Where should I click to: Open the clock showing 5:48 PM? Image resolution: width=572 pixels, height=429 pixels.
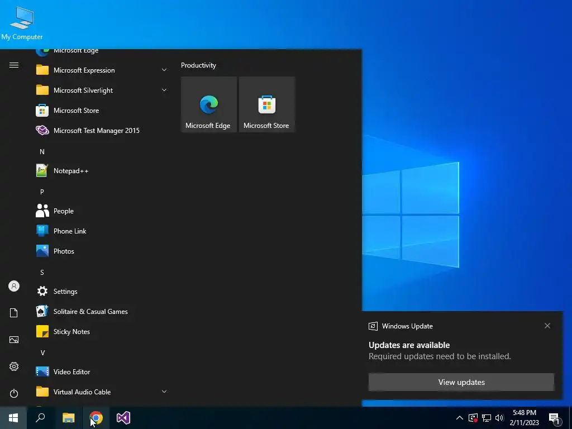524,418
